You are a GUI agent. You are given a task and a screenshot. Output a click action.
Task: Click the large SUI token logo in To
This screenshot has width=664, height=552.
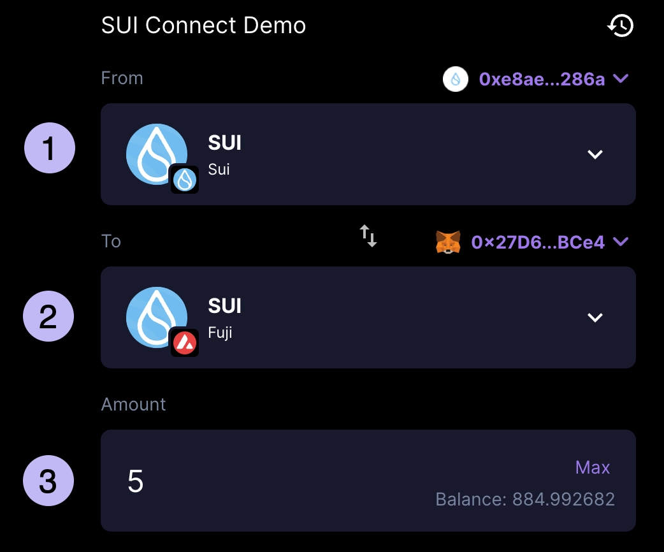tap(157, 317)
